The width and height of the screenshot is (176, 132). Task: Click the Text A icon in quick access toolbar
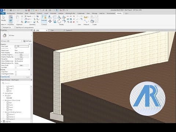(x=46, y=10)
